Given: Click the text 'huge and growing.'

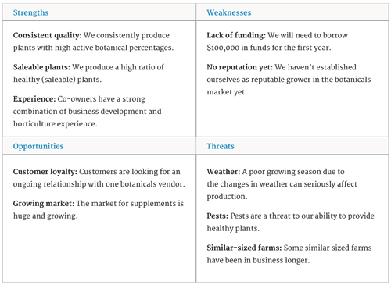Looking at the screenshot, I should pyautogui.click(x=45, y=216).
